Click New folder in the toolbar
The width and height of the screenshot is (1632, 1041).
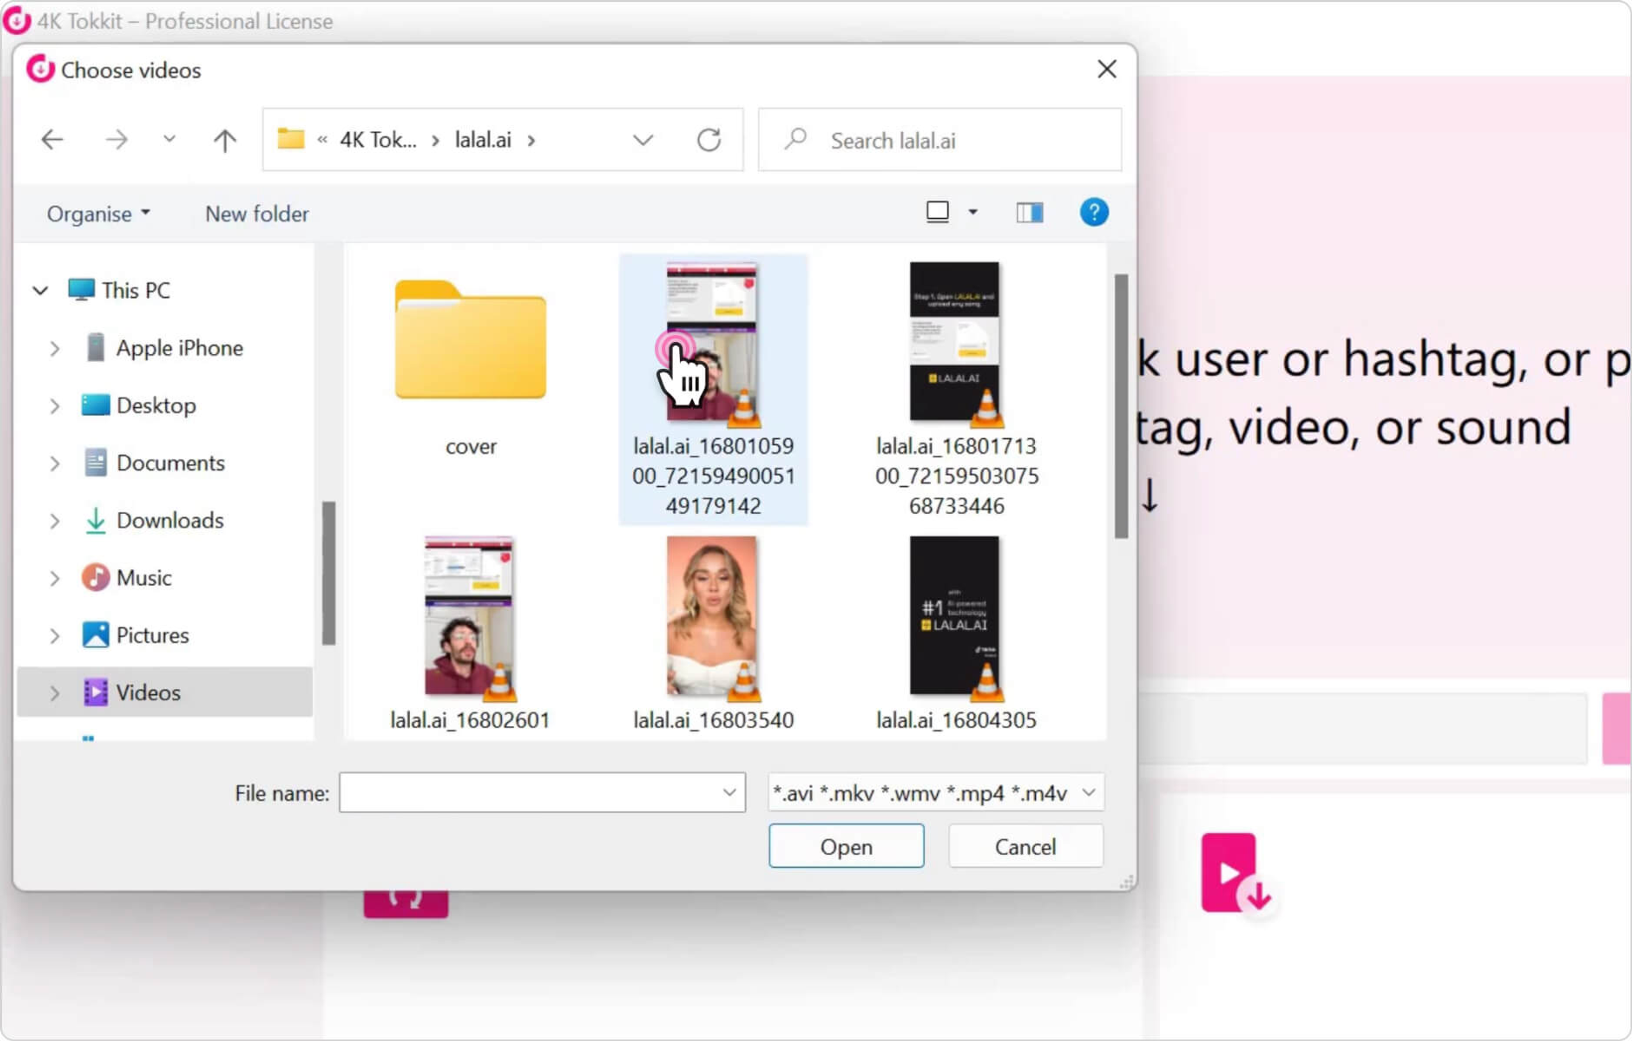pyautogui.click(x=257, y=214)
